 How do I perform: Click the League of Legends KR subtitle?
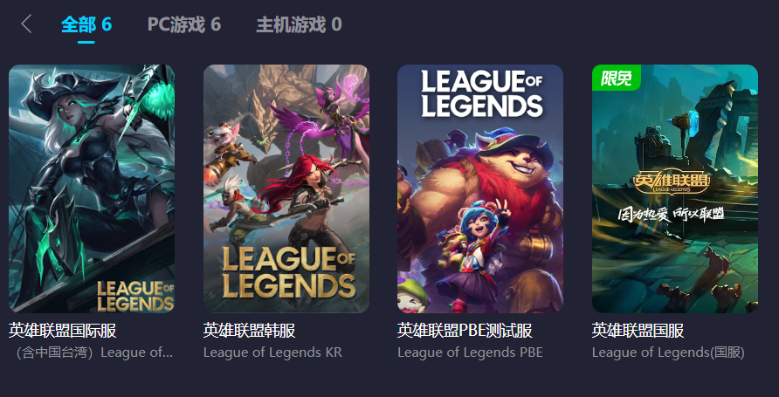point(272,353)
